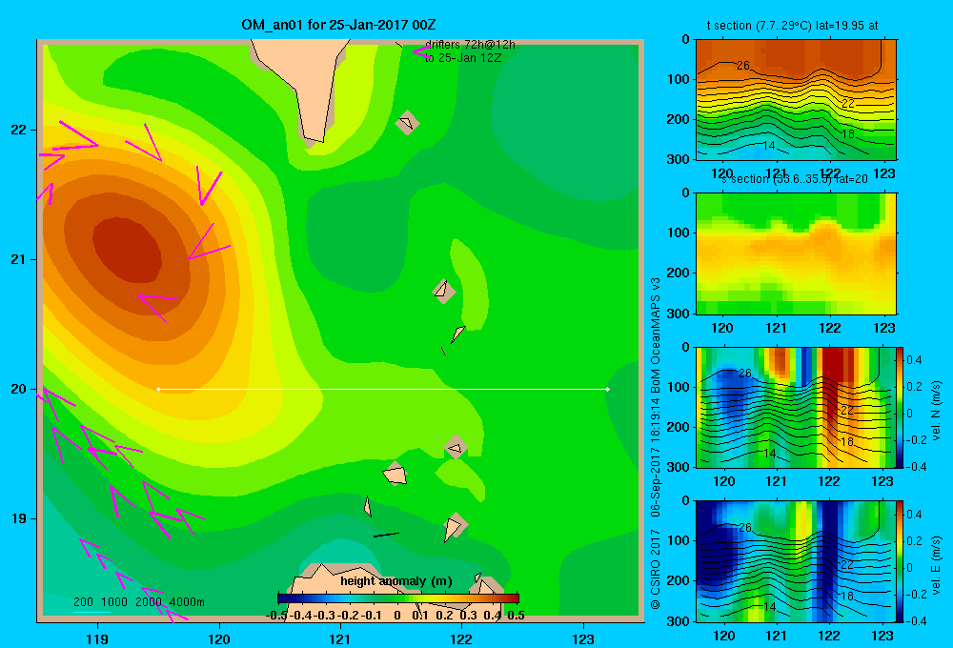Open the salinity section panel
This screenshot has width=953, height=648.
click(796, 253)
